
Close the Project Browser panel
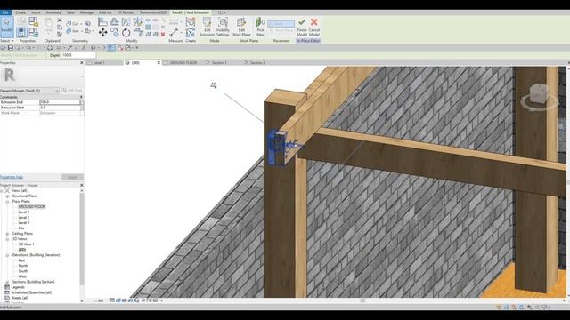click(x=82, y=185)
